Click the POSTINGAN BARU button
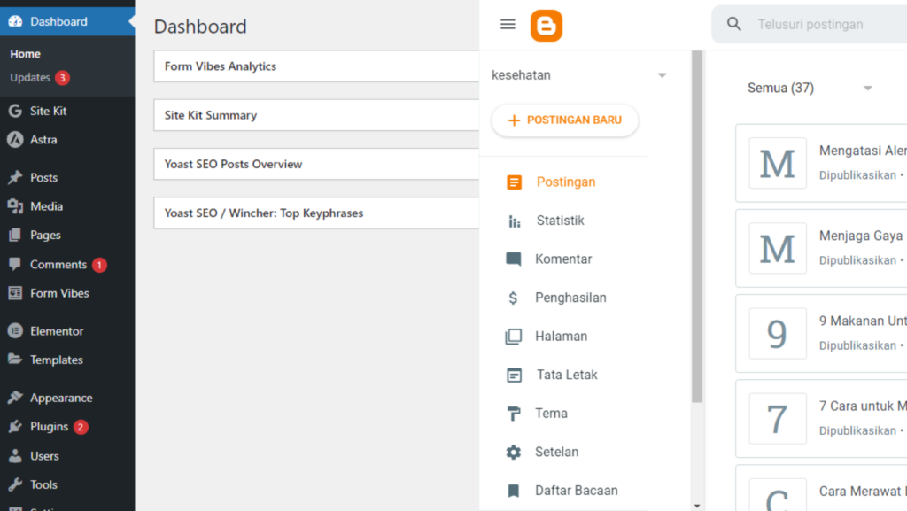This screenshot has height=511, width=907. point(565,120)
